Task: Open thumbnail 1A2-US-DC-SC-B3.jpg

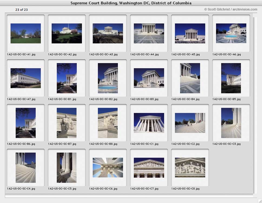Action: pyautogui.click(x=149, y=78)
